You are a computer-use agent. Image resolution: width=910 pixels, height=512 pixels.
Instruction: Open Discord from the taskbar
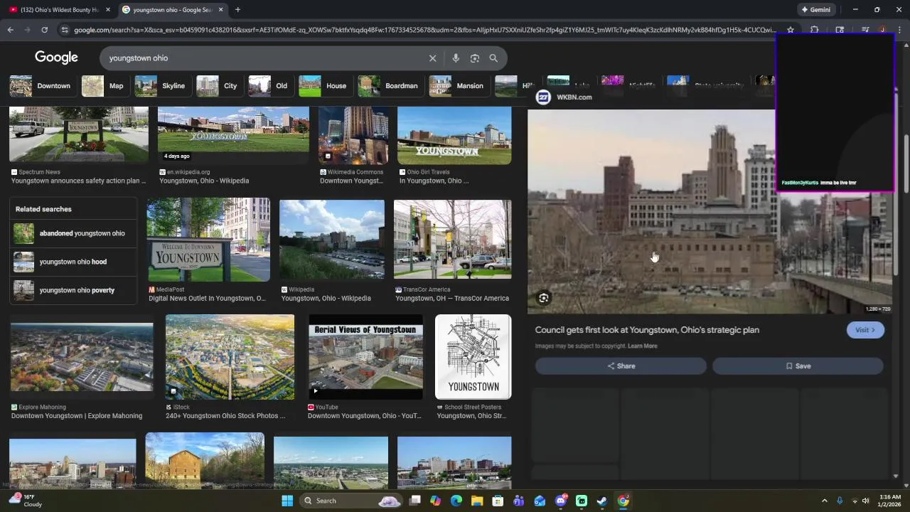click(x=561, y=501)
